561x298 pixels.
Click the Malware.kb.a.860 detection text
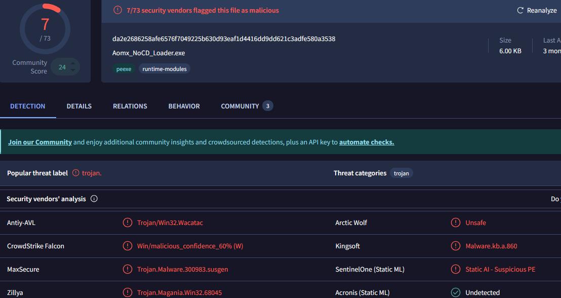pos(491,246)
